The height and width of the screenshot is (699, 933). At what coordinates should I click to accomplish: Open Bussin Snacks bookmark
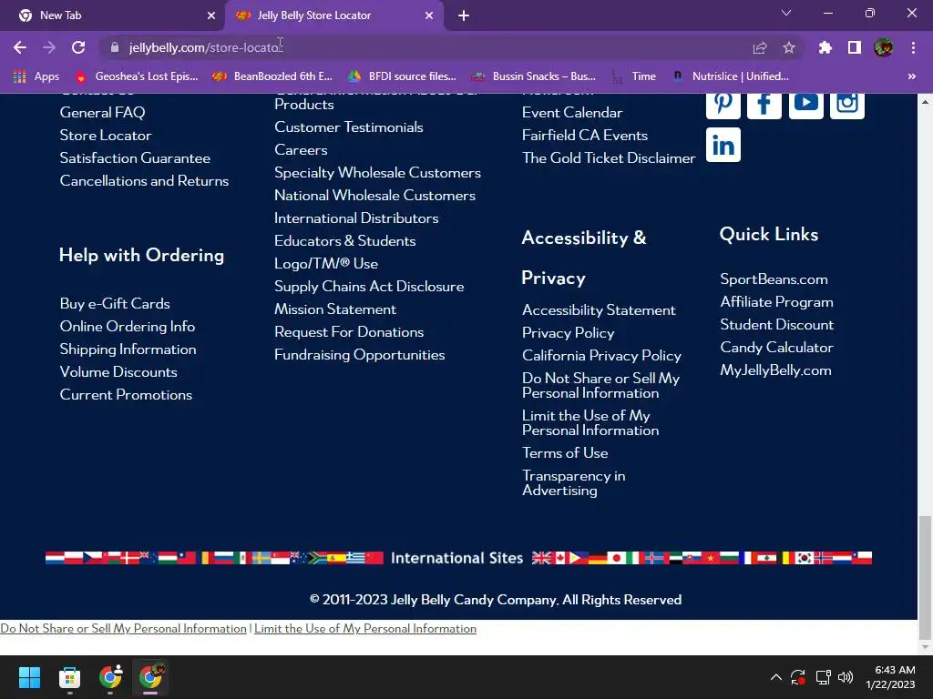coord(533,76)
